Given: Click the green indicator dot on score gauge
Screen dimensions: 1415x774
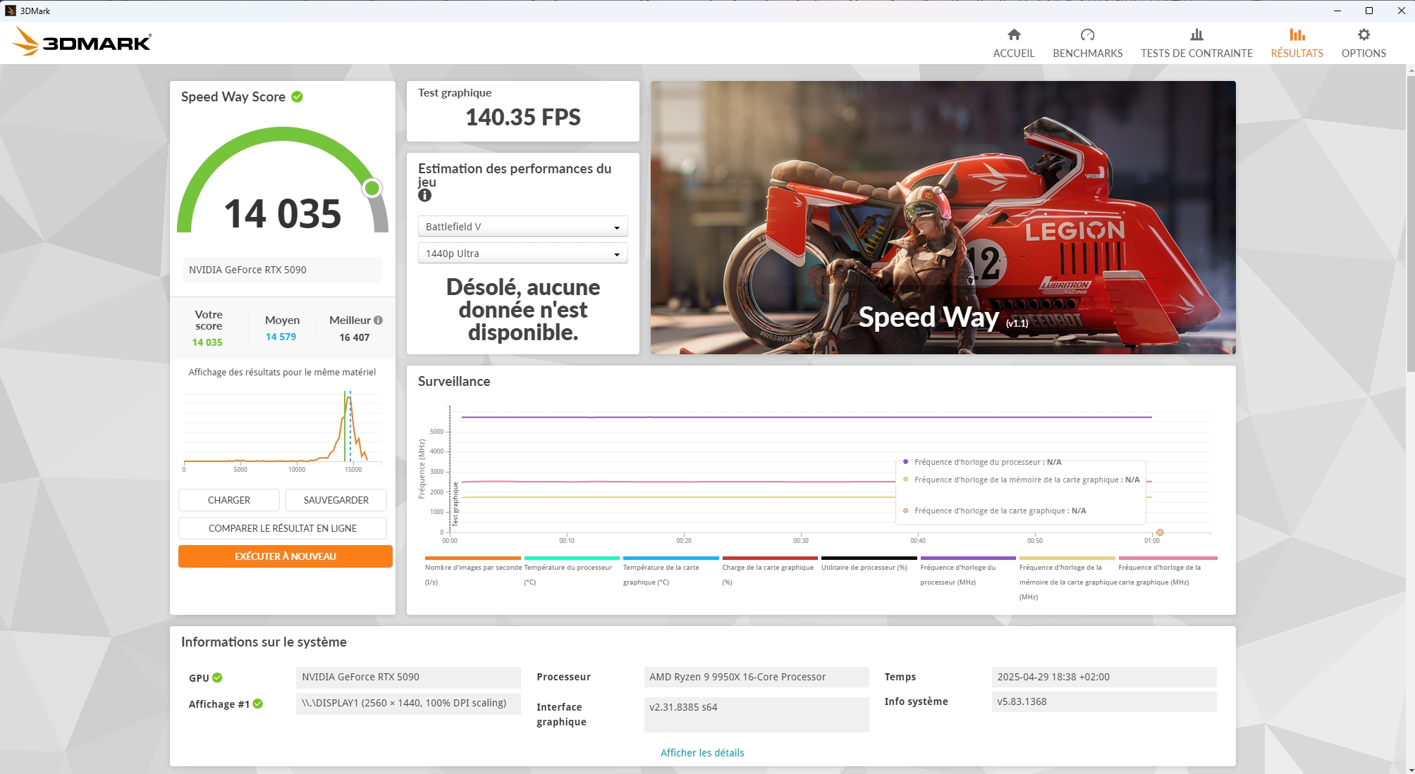Looking at the screenshot, I should pyautogui.click(x=372, y=188).
